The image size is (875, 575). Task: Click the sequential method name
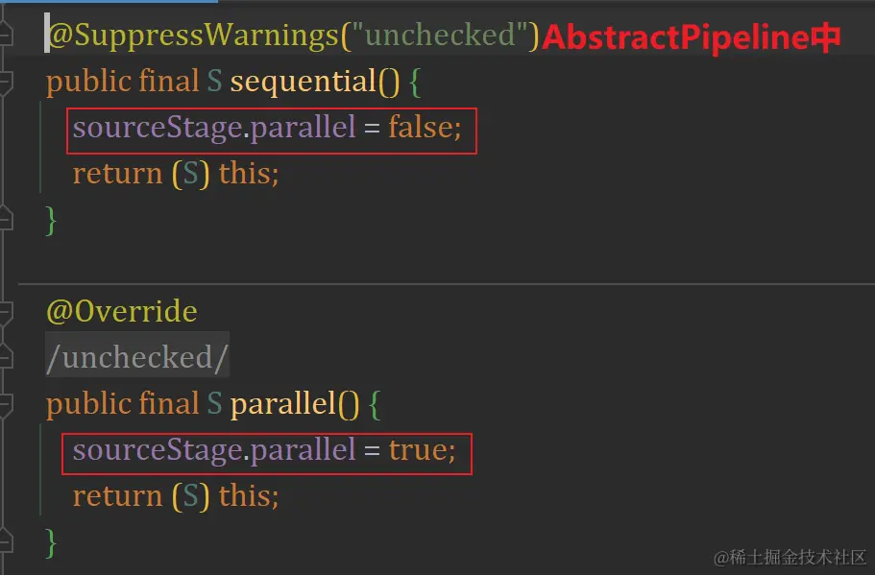click(x=303, y=82)
